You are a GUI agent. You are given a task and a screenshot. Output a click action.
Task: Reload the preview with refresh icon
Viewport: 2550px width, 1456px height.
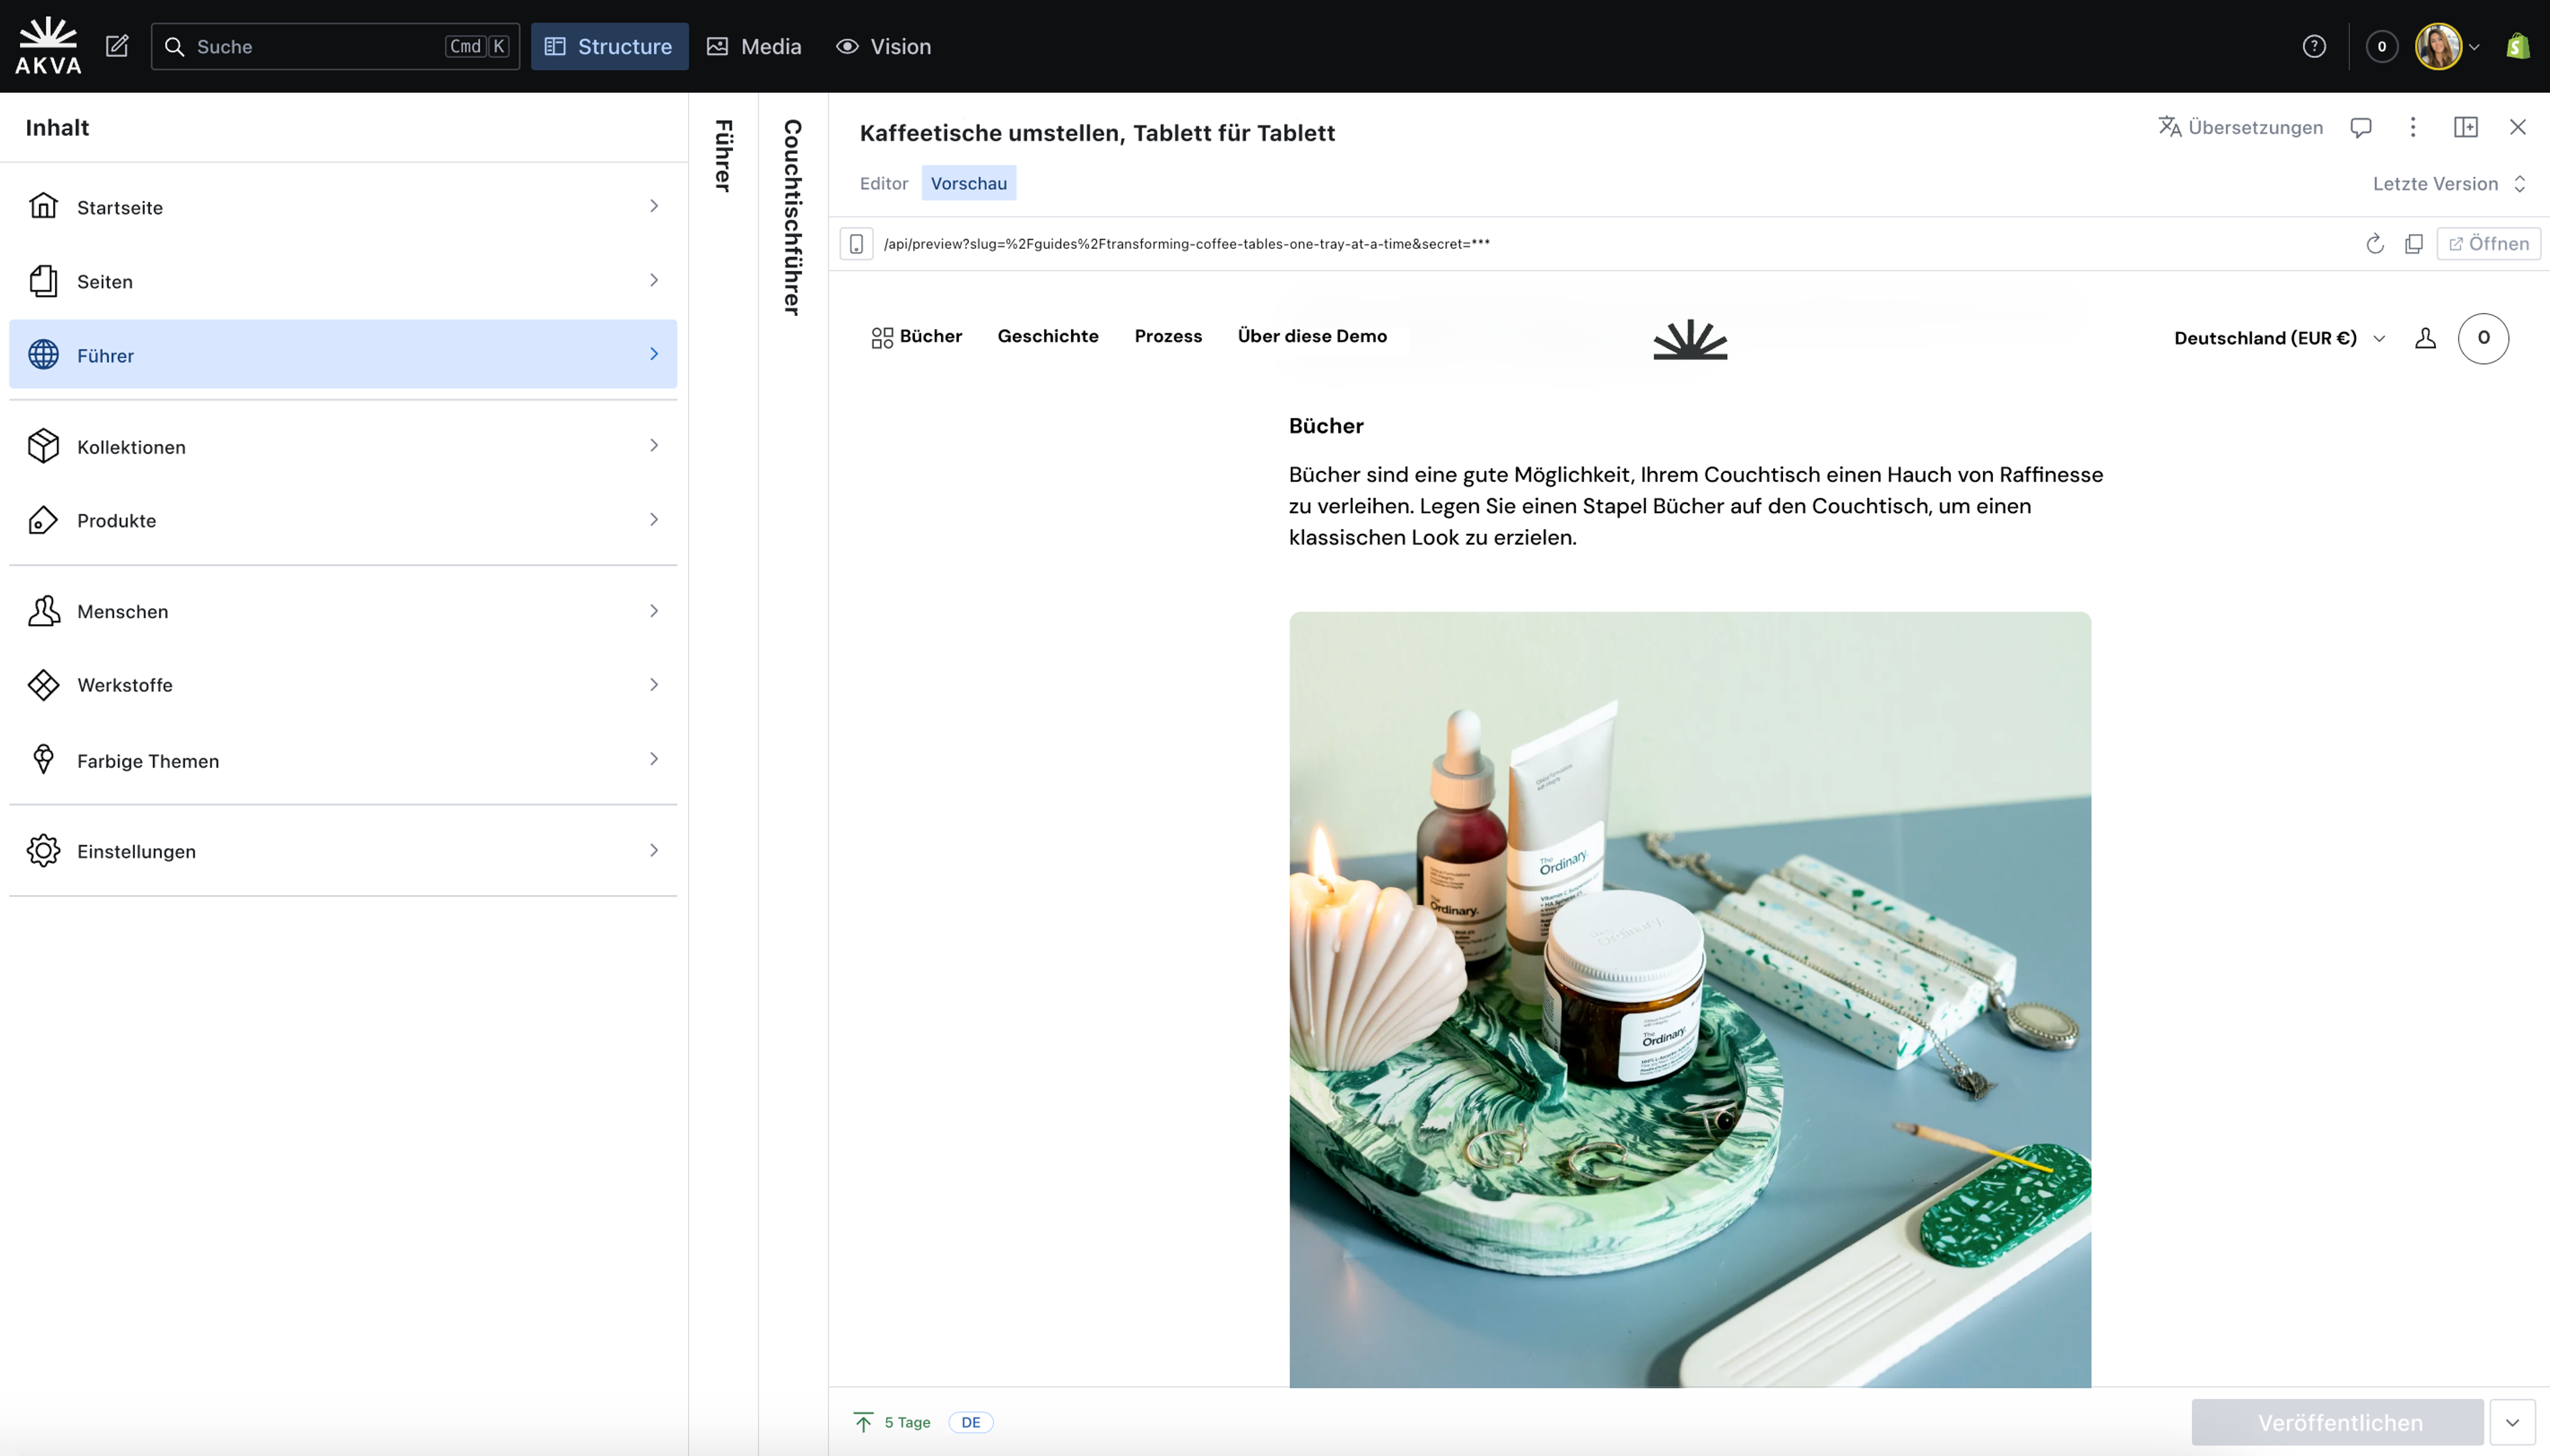pos(2374,244)
